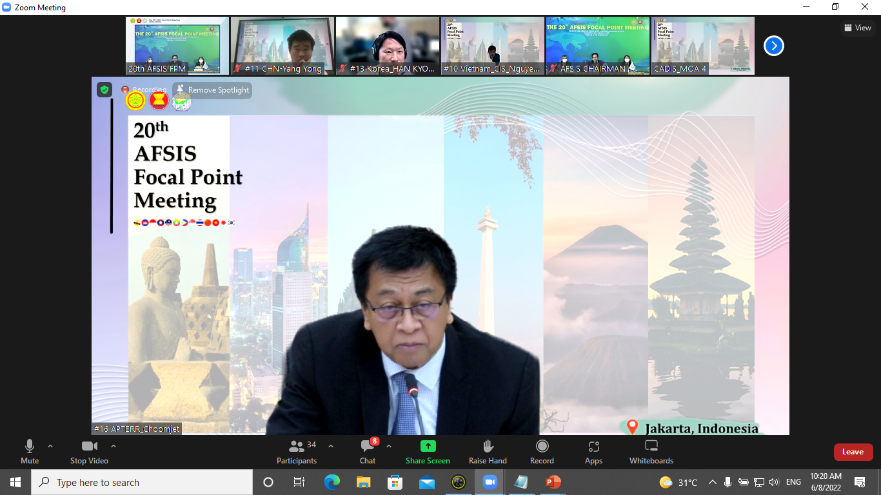The width and height of the screenshot is (881, 495).
Task: Select the AFSIS CHAIRMAN video thumbnail
Action: click(x=597, y=46)
